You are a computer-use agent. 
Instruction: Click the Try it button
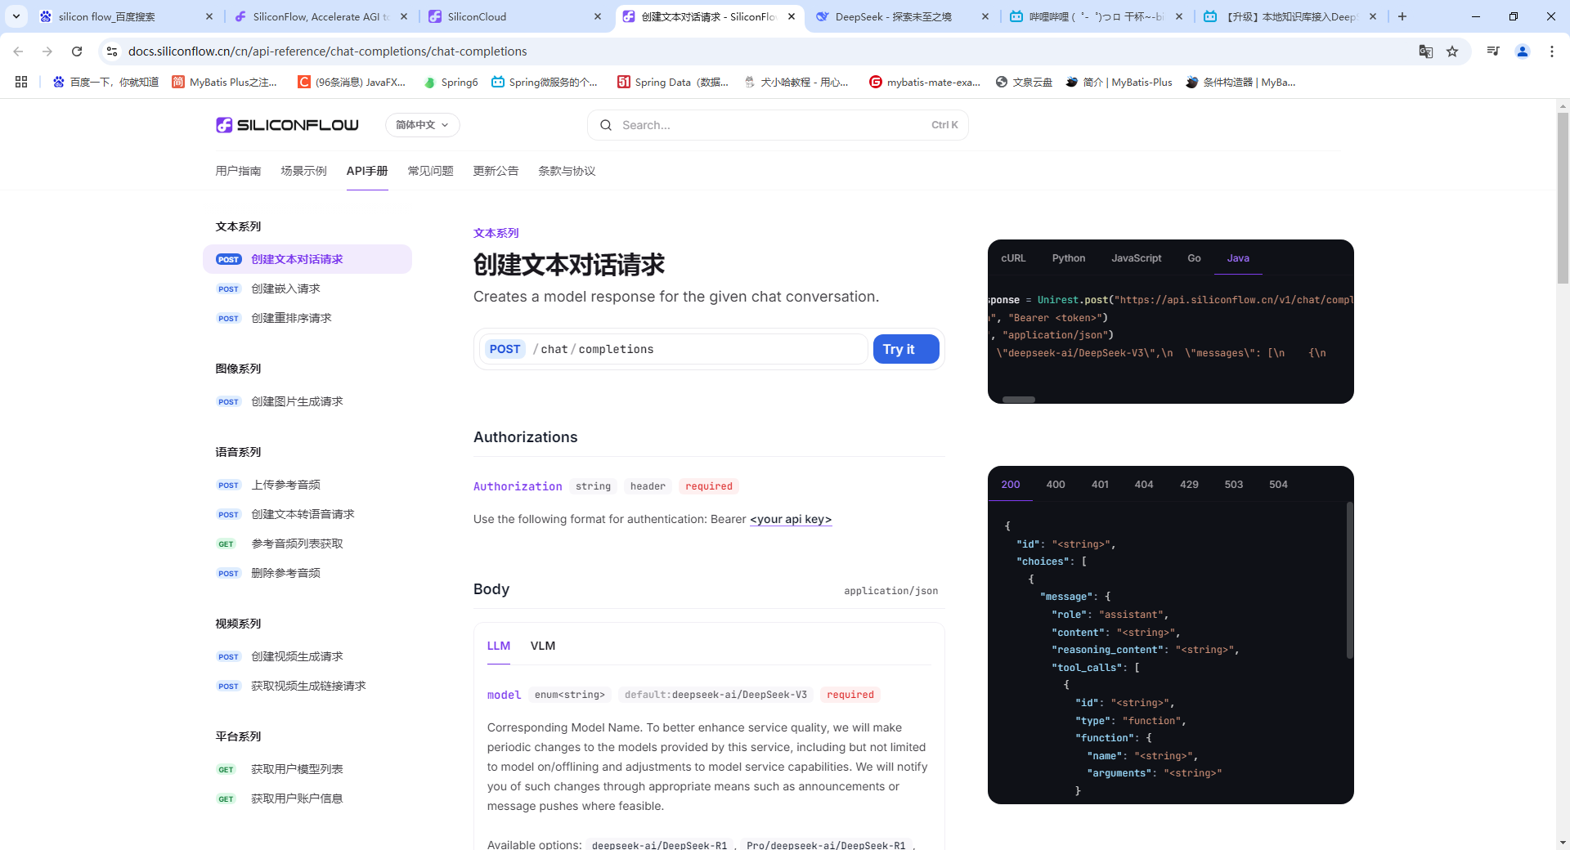click(906, 349)
